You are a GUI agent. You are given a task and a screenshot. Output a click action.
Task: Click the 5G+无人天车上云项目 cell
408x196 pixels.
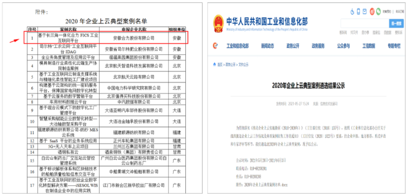click(x=68, y=146)
